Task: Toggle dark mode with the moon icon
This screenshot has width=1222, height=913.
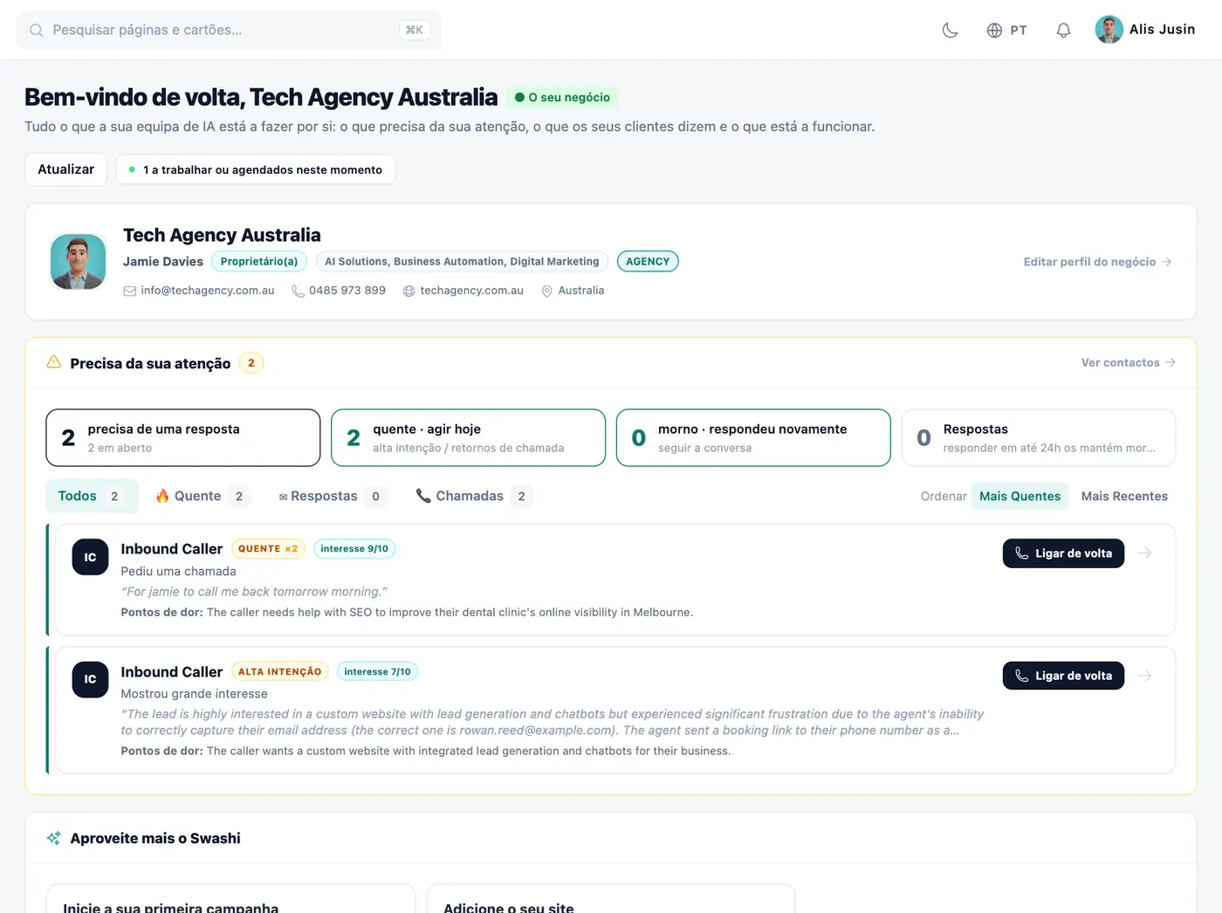Action: click(951, 31)
